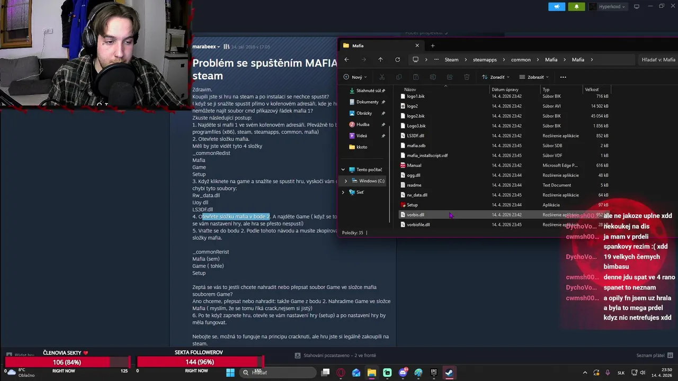678x381 pixels.
Task: Go up one folder level in Explorer
Action: tap(380, 60)
